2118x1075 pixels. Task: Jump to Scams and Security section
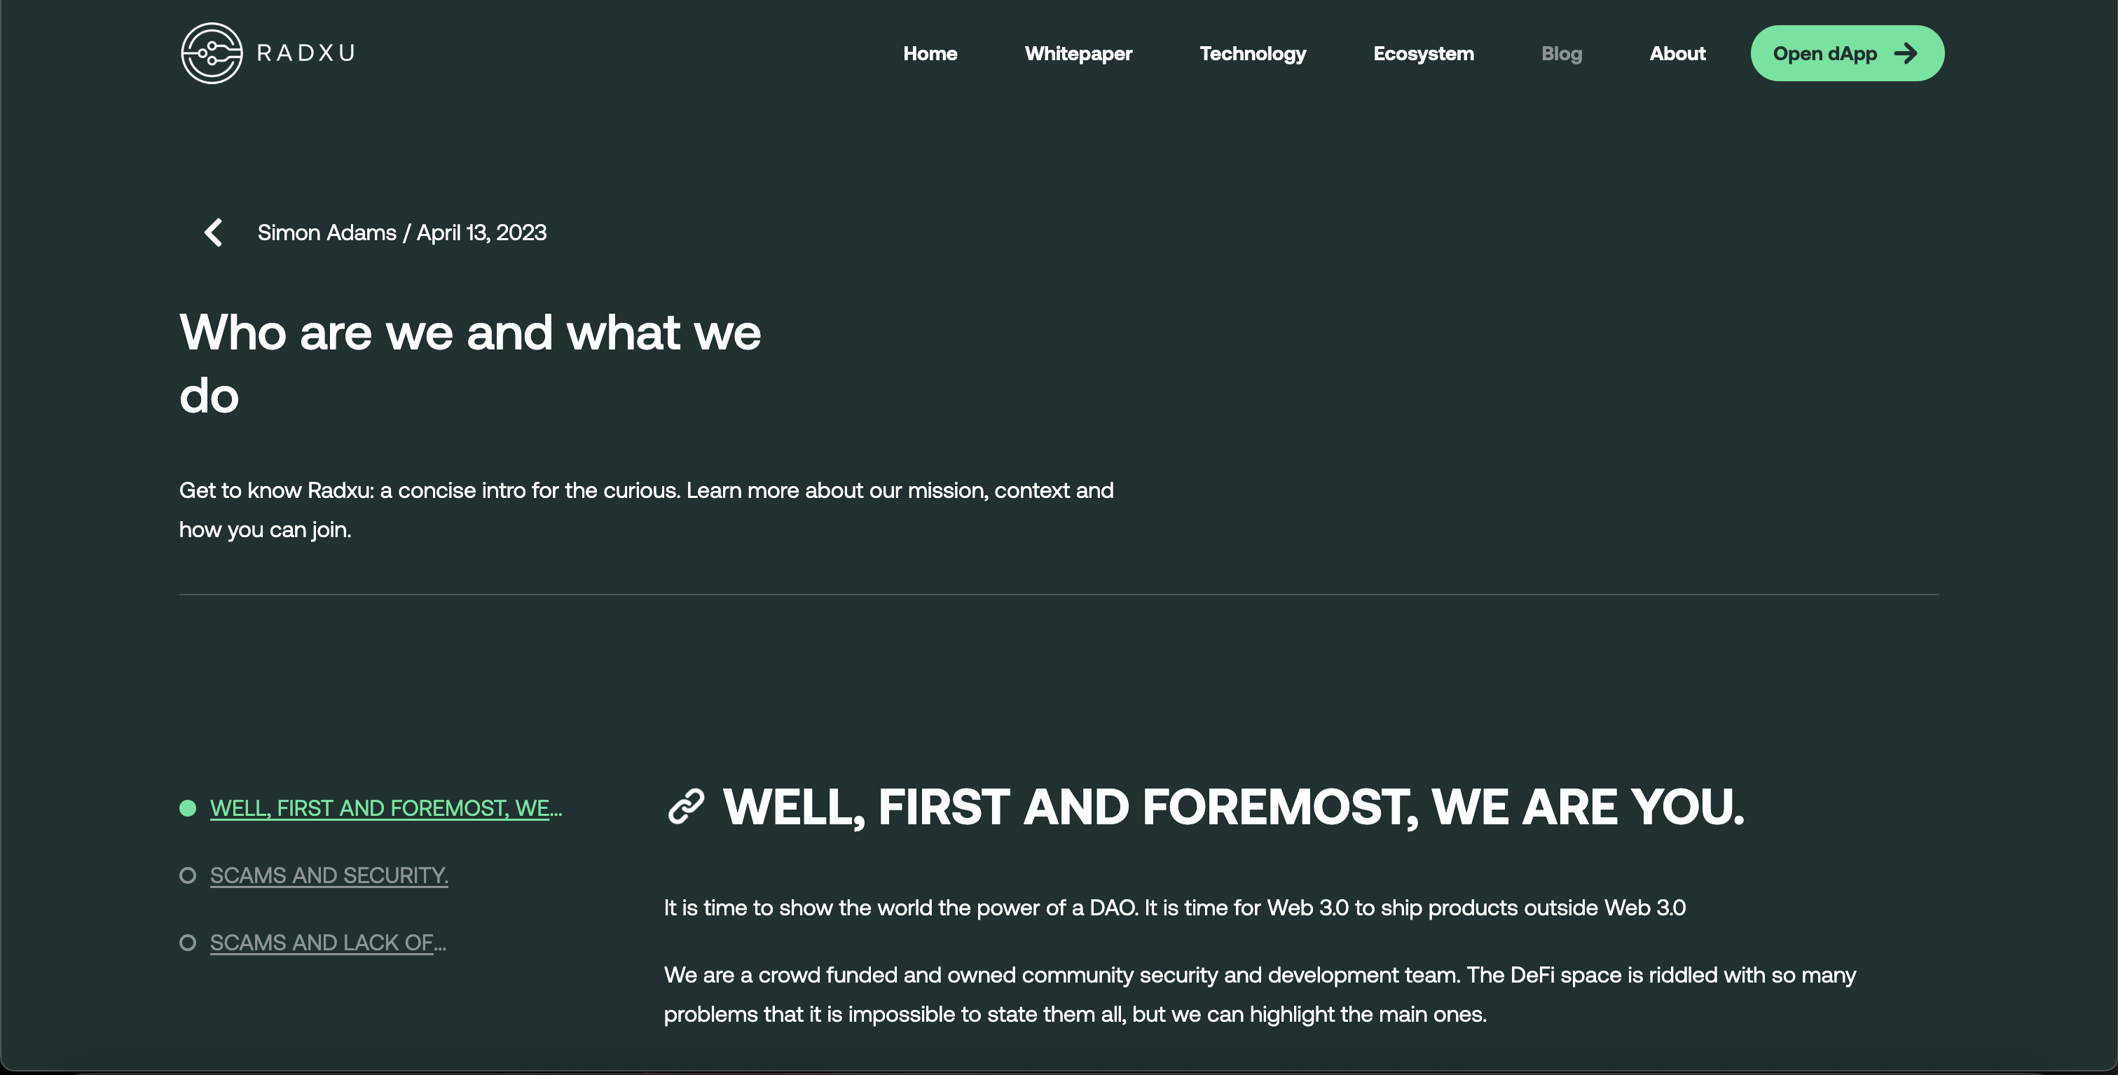pos(329,875)
